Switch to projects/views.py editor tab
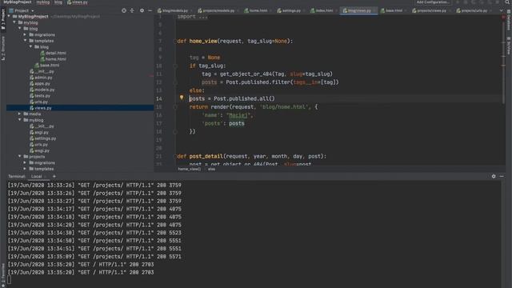 coord(429,10)
